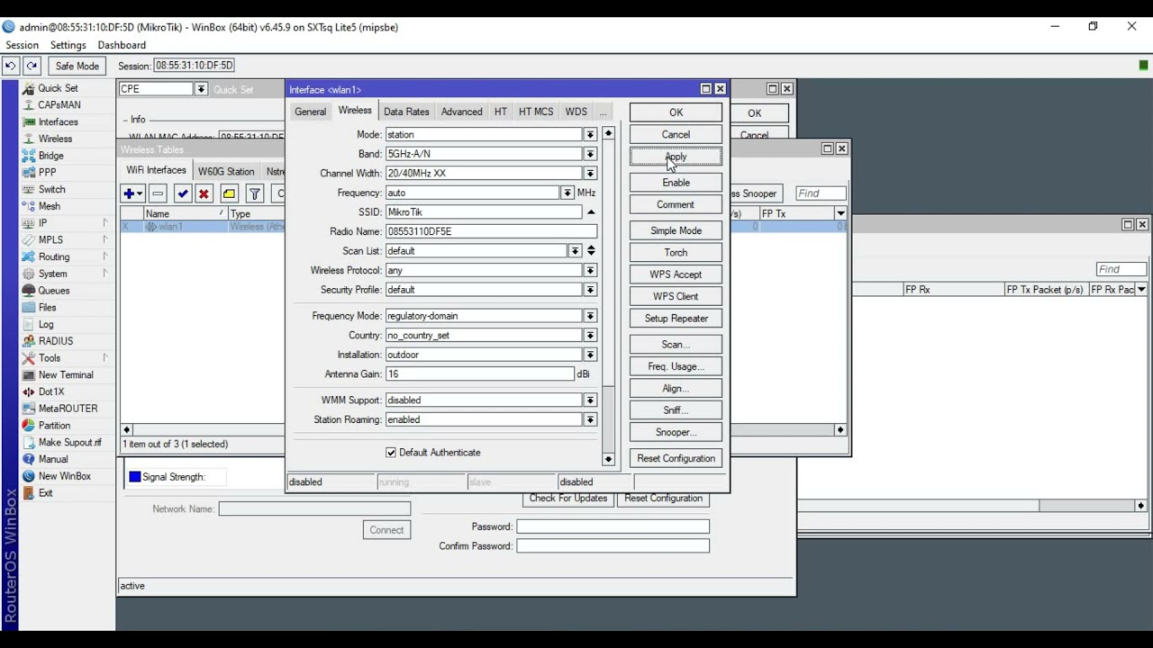This screenshot has width=1153, height=648.
Task: Open the Wireless Protocol dropdown
Action: point(590,271)
